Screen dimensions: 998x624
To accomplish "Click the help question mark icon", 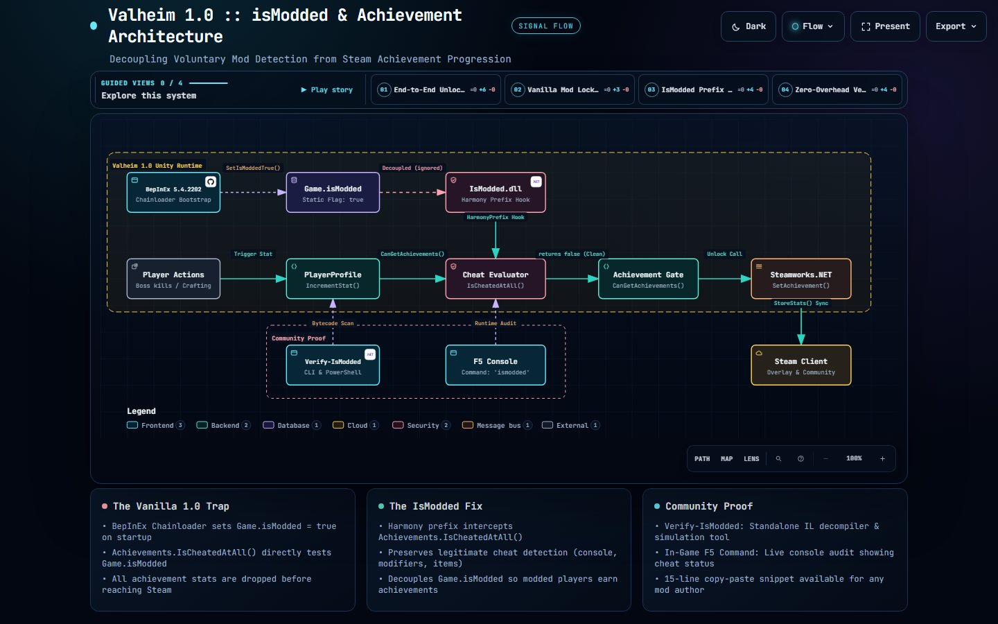I will click(800, 459).
